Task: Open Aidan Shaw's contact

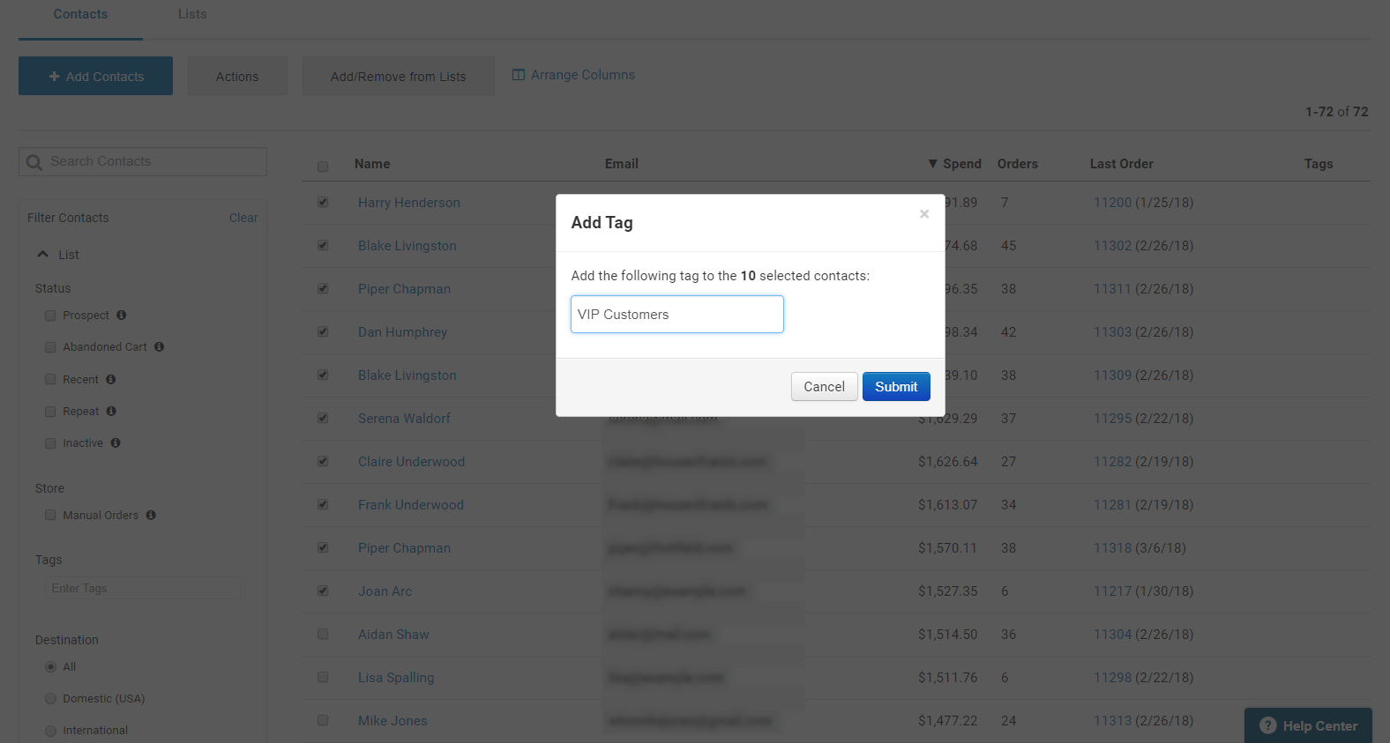Action: pyautogui.click(x=393, y=635)
